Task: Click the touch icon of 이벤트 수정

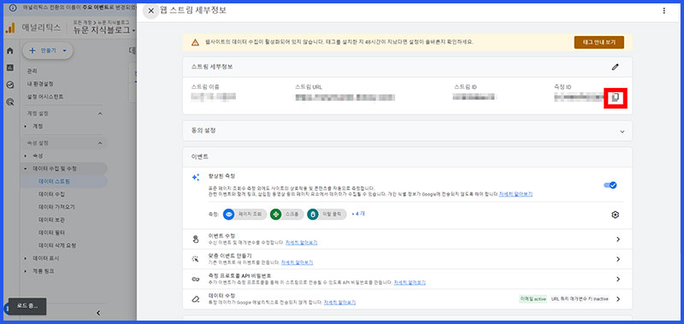Action: (196, 239)
